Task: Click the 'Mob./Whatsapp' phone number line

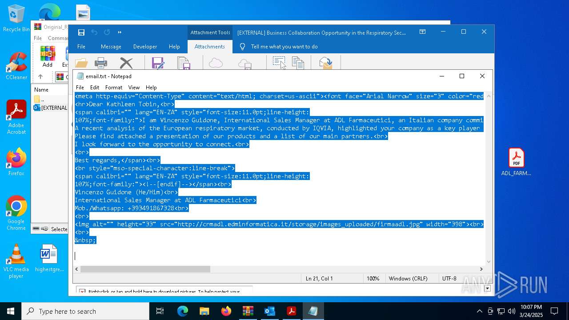Action: click(132, 208)
